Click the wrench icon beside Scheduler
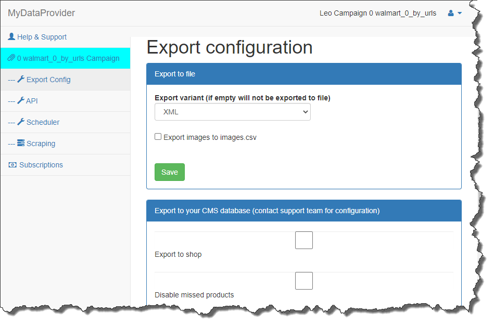The height and width of the screenshot is (326, 494). 21,122
